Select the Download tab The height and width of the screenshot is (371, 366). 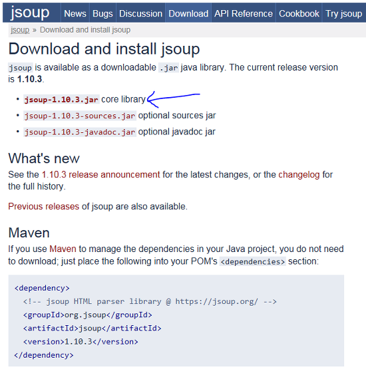pyautogui.click(x=188, y=13)
